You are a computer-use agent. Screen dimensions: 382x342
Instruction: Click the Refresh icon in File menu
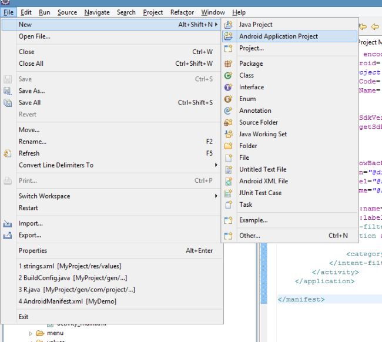[8, 153]
